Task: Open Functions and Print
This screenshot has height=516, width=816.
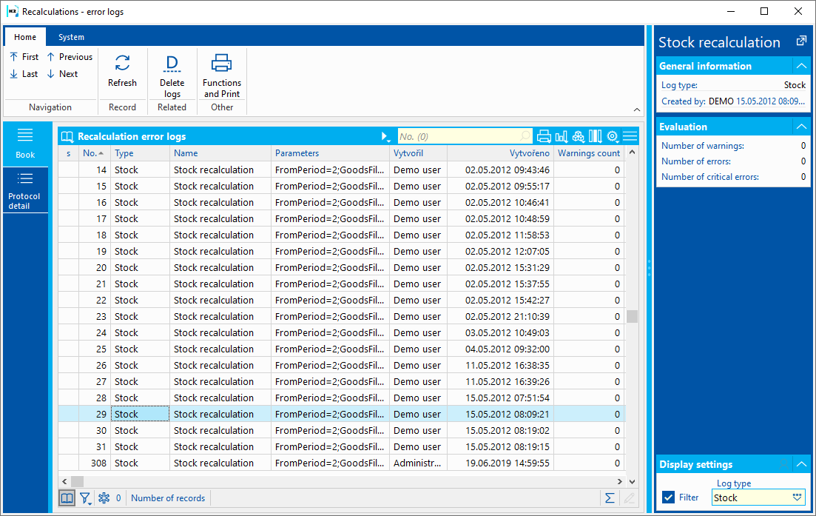Action: click(x=222, y=76)
